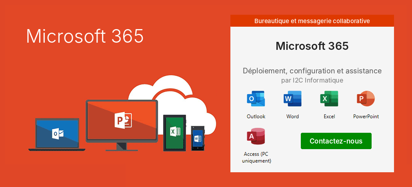Click "Déploiement, configuration et assistance" text
This screenshot has width=412, height=187.
(312, 71)
